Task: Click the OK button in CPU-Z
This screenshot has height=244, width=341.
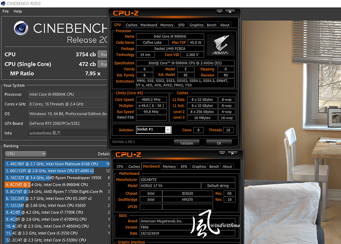Action: (x=219, y=143)
